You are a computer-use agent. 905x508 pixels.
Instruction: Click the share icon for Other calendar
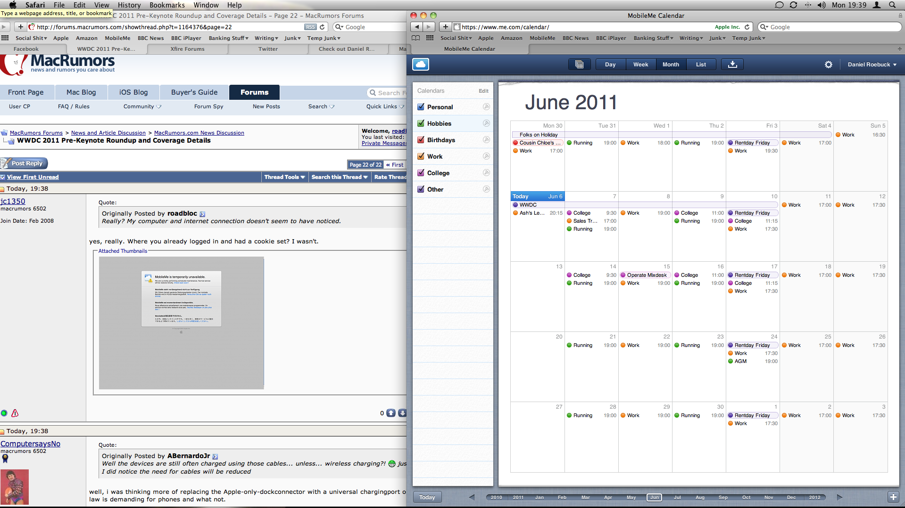pos(486,189)
